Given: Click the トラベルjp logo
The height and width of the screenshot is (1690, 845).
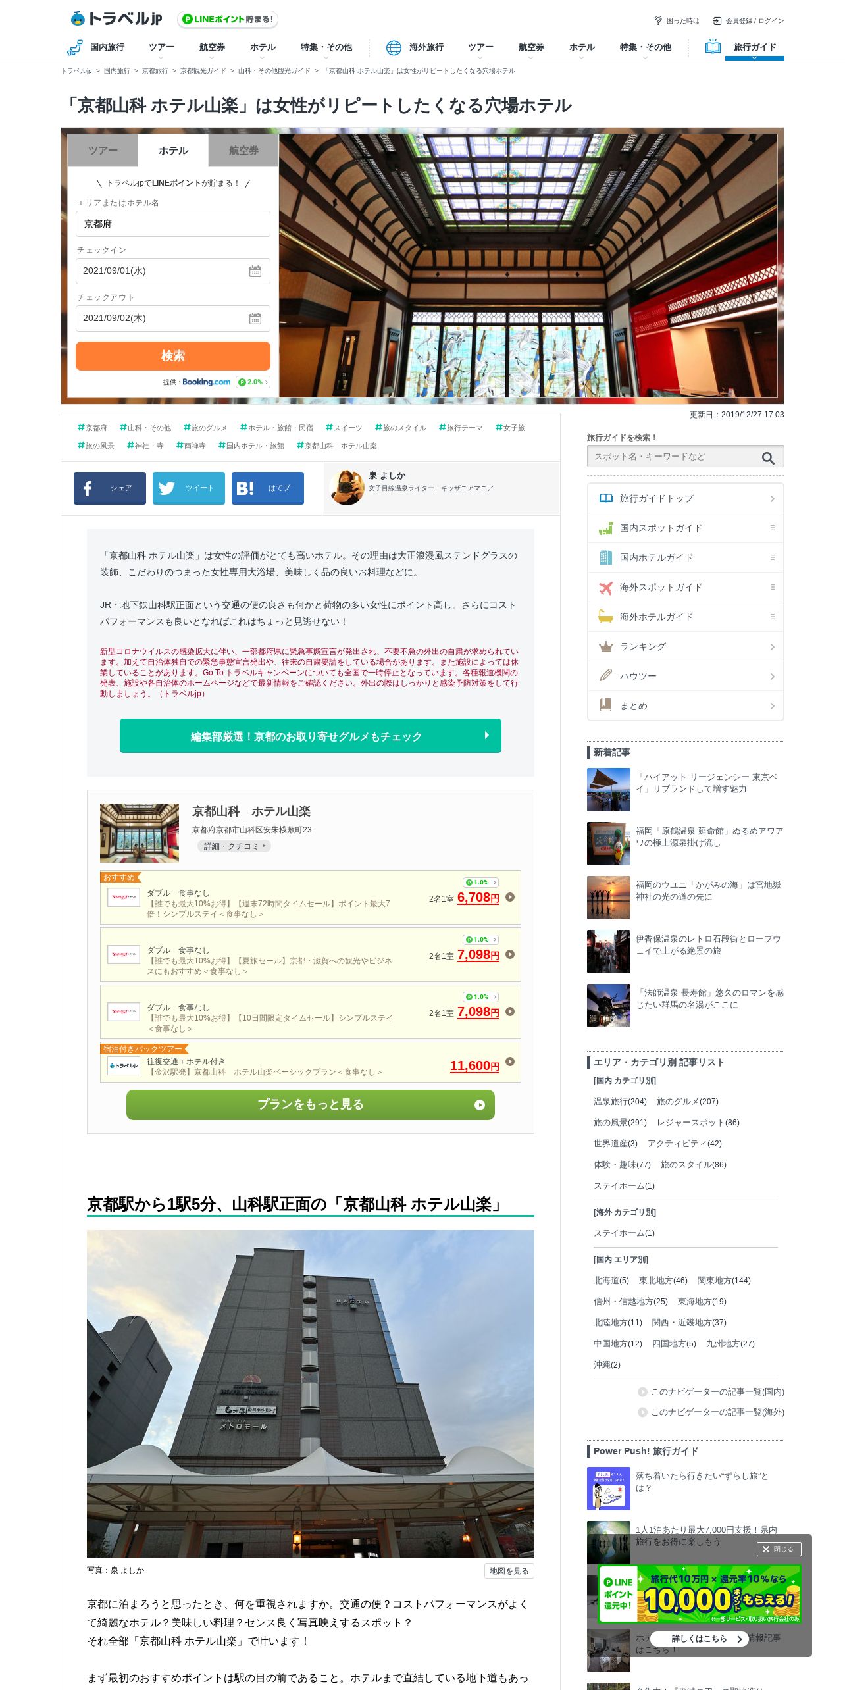Looking at the screenshot, I should [116, 18].
